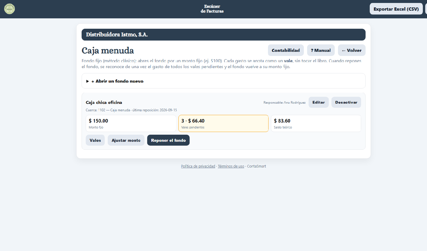Click the 'Caja menuda' page heading
Screen dimensions: 427x251
[108, 50]
